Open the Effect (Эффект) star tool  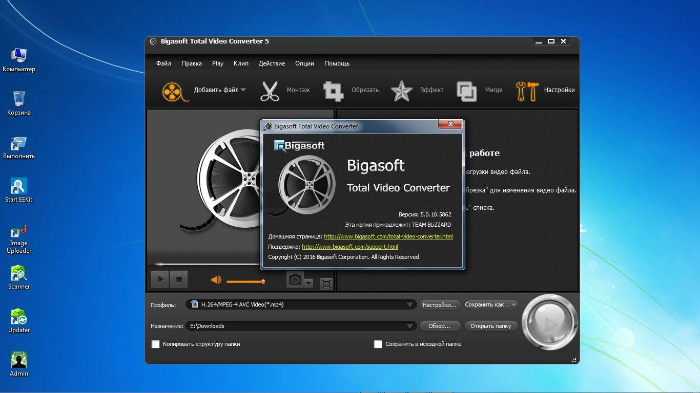click(x=401, y=91)
